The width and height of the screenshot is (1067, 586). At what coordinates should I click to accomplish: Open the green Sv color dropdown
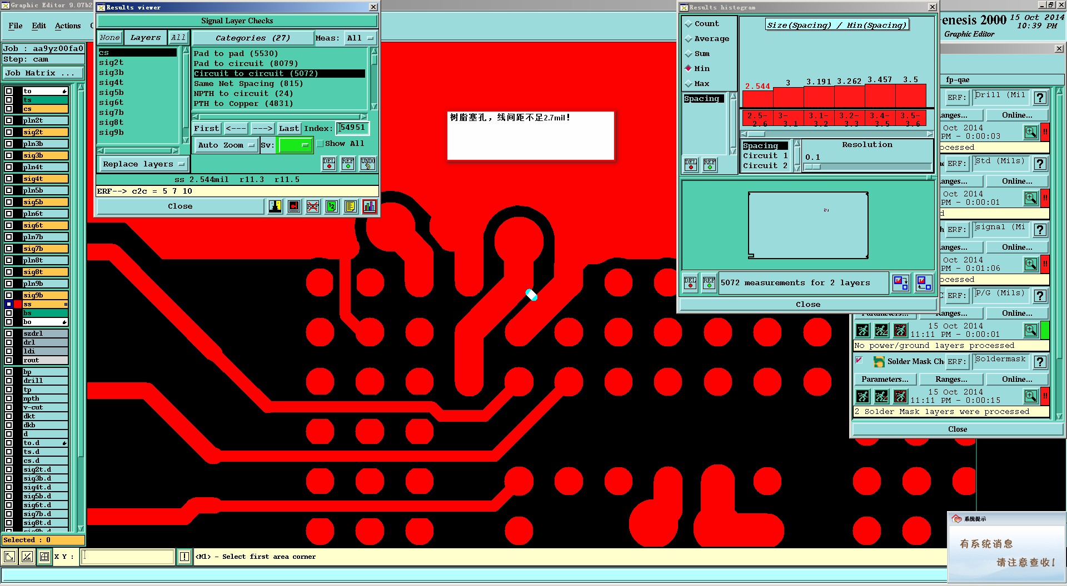click(x=295, y=145)
